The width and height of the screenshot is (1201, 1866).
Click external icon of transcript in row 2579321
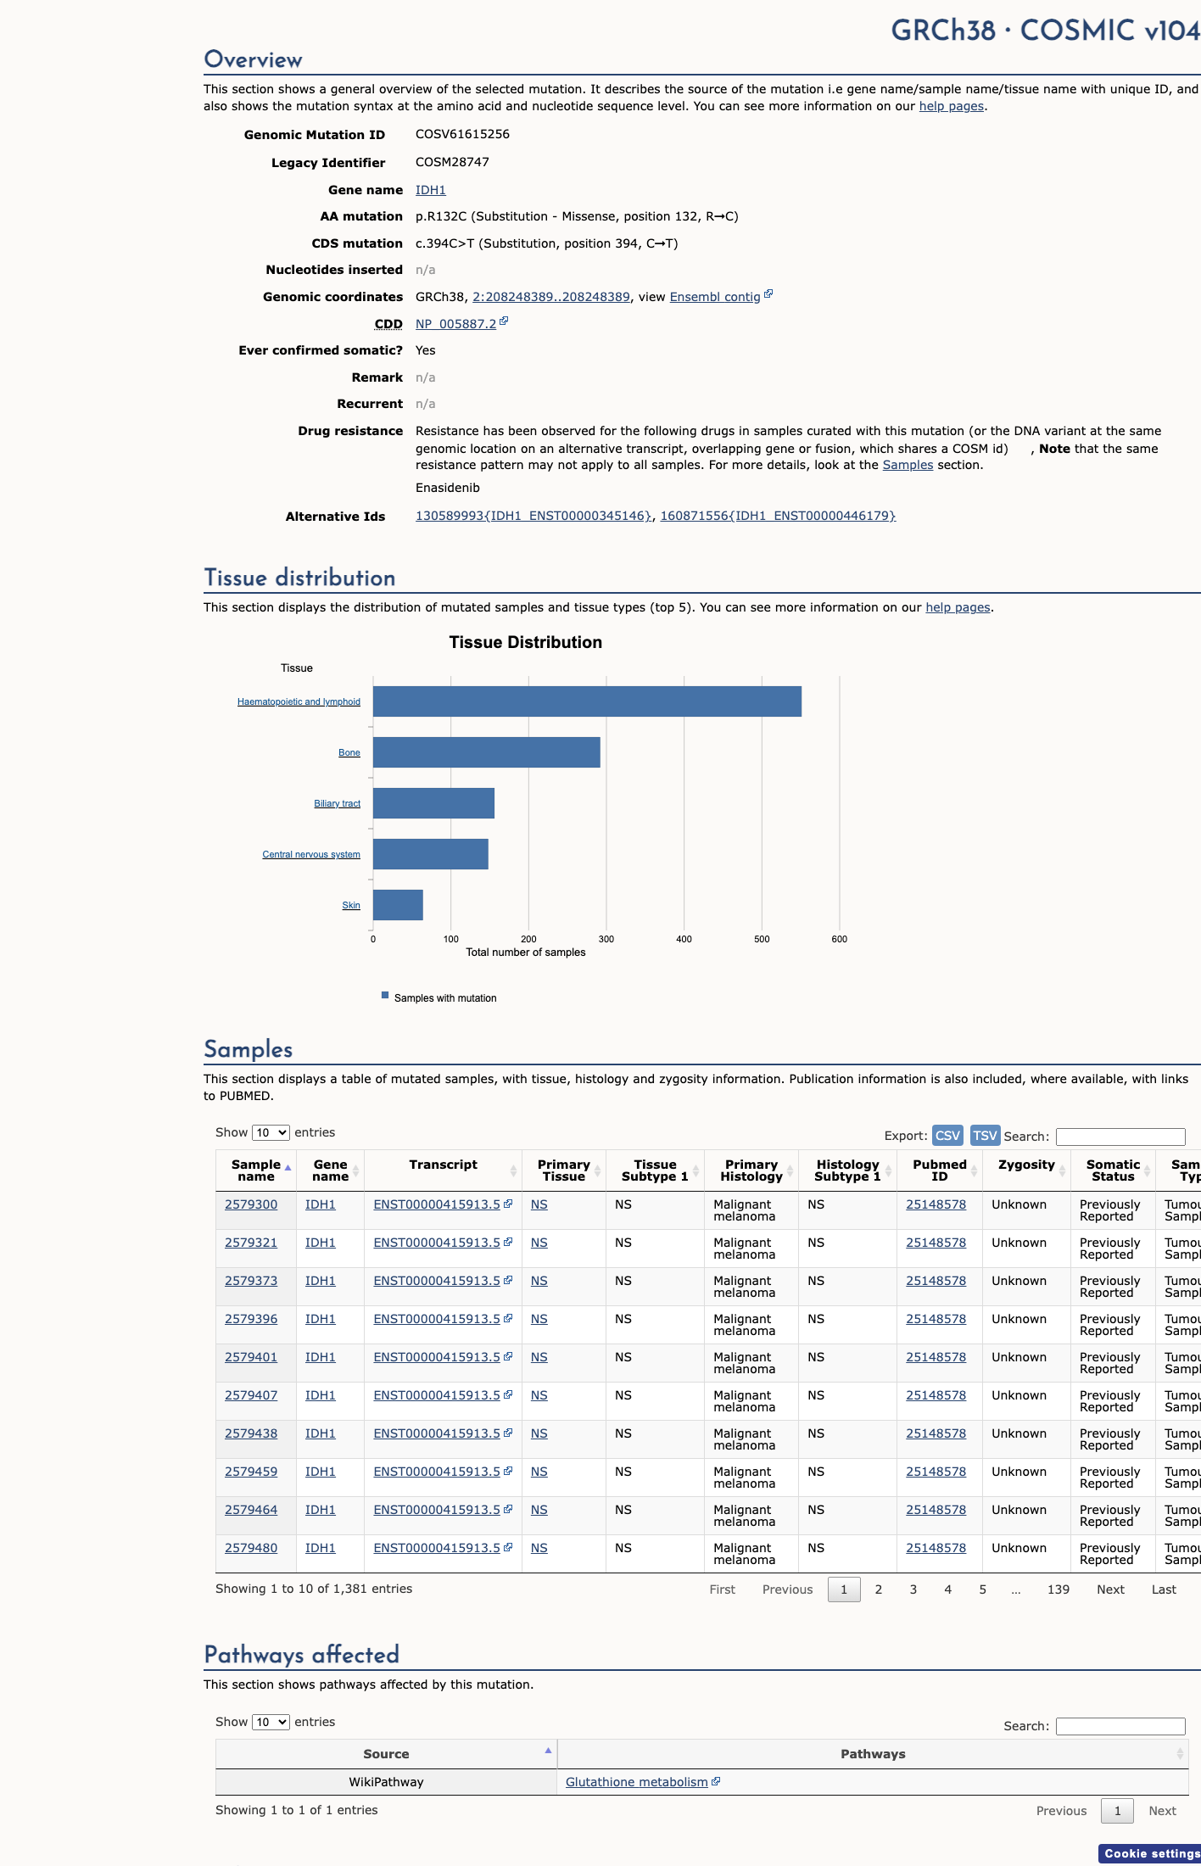click(508, 1242)
